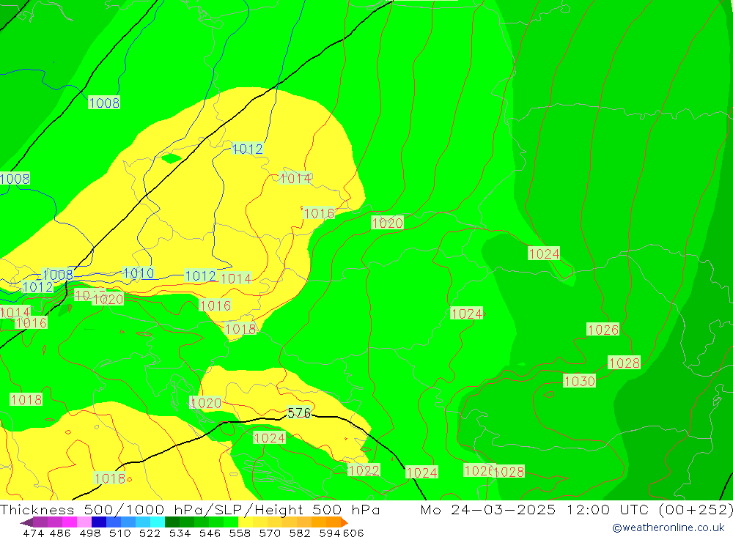Viewport: 733px width, 537px height.
Task: Click the 606 legend value
Action: (x=353, y=533)
